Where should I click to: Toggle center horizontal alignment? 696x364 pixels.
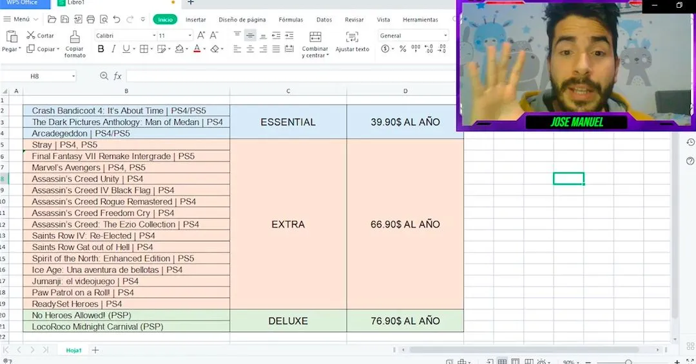click(250, 49)
